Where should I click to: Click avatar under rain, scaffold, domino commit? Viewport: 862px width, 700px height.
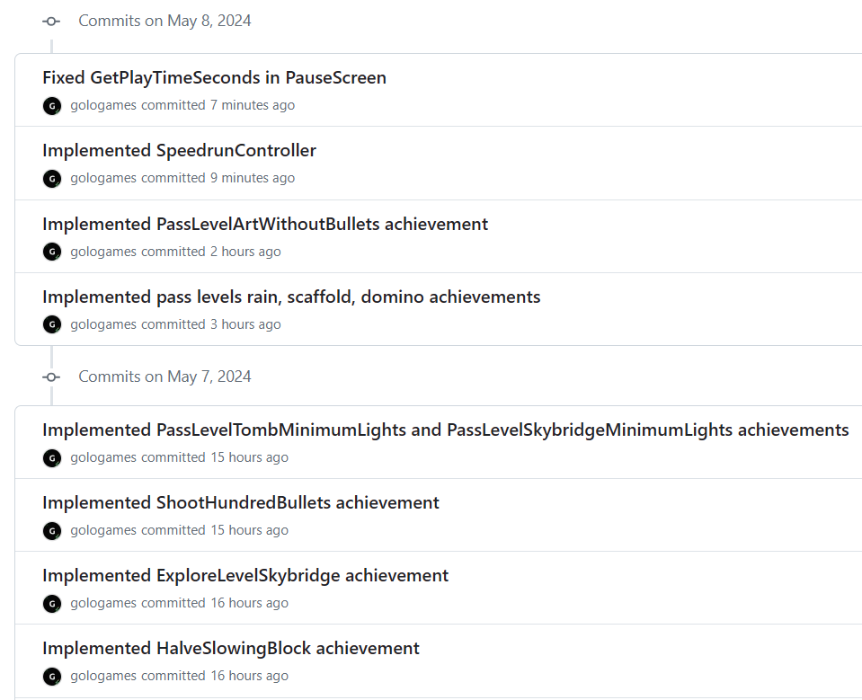click(52, 324)
